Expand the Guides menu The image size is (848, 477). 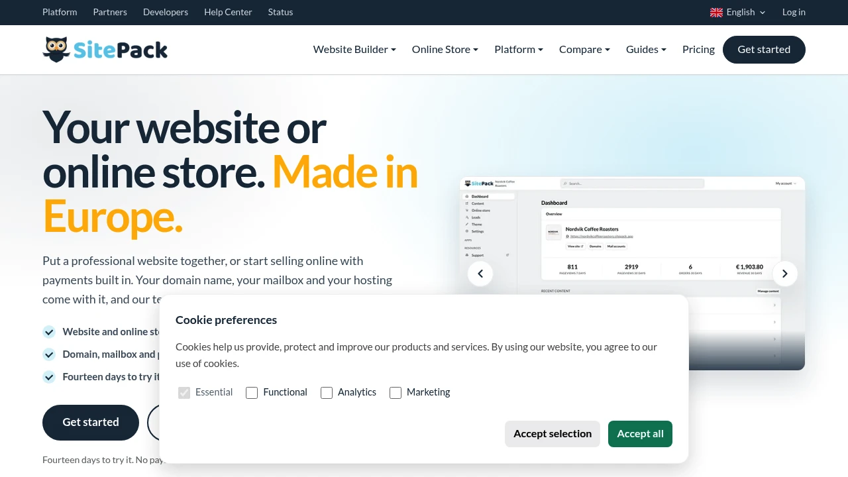[x=646, y=50]
